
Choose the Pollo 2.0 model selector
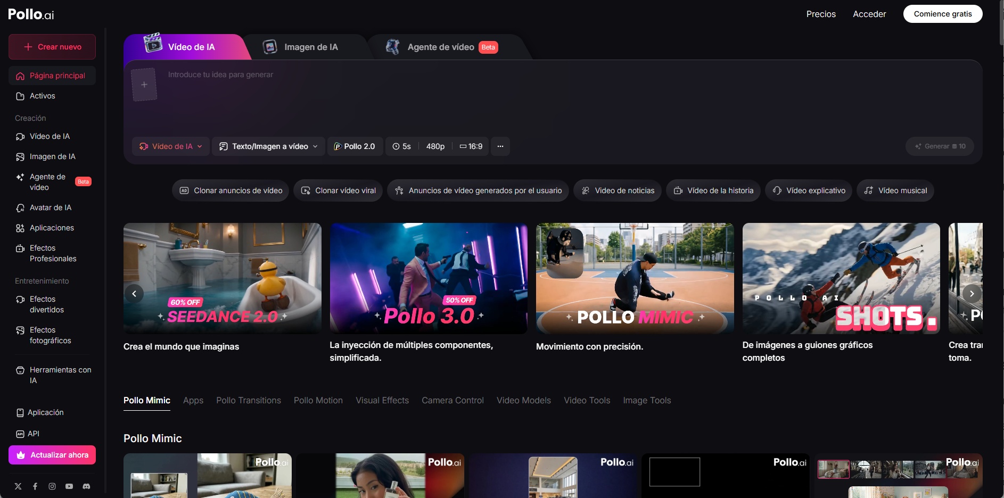pos(355,146)
